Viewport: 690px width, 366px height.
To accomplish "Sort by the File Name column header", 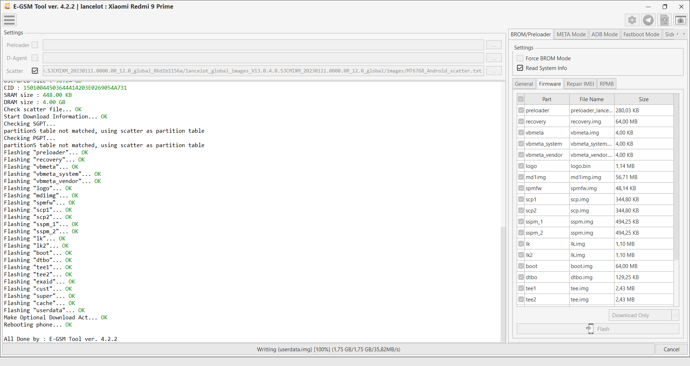I will click(x=592, y=99).
